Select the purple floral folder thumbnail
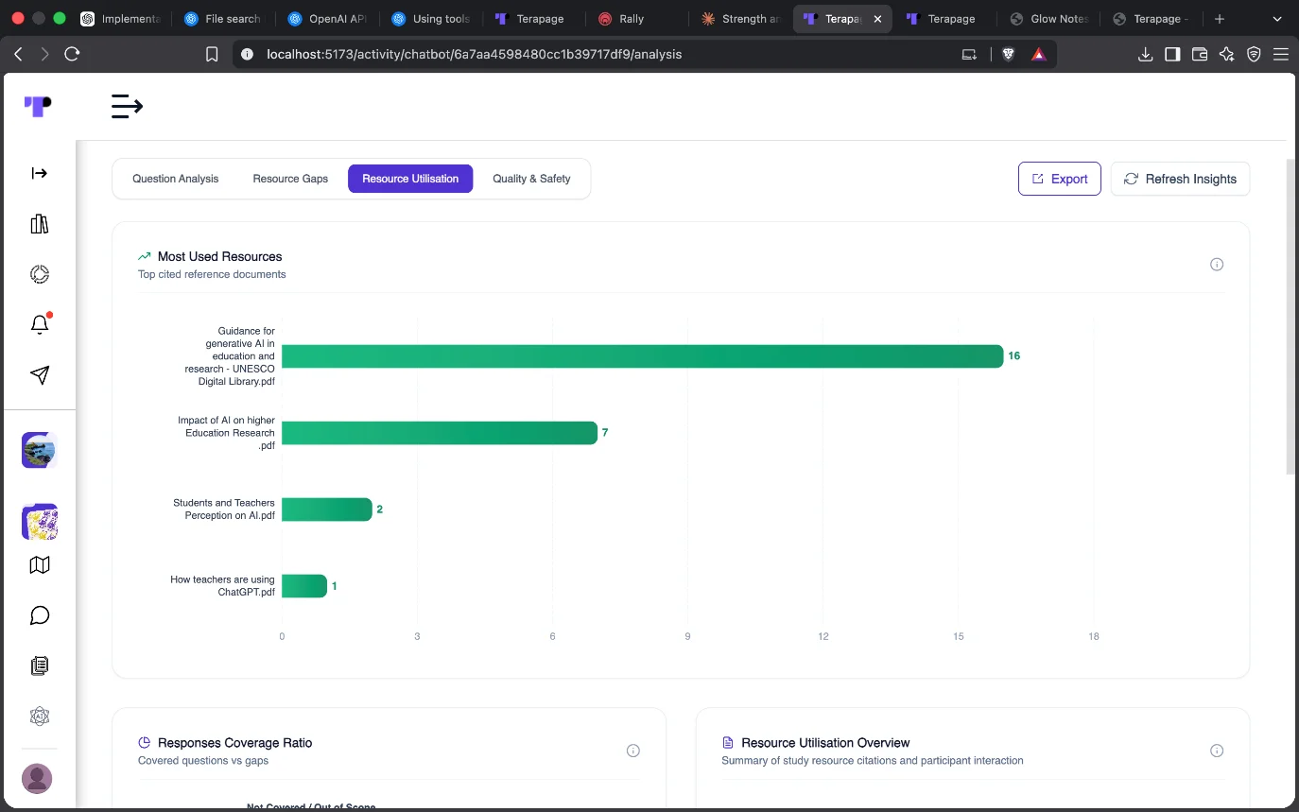 coord(40,521)
